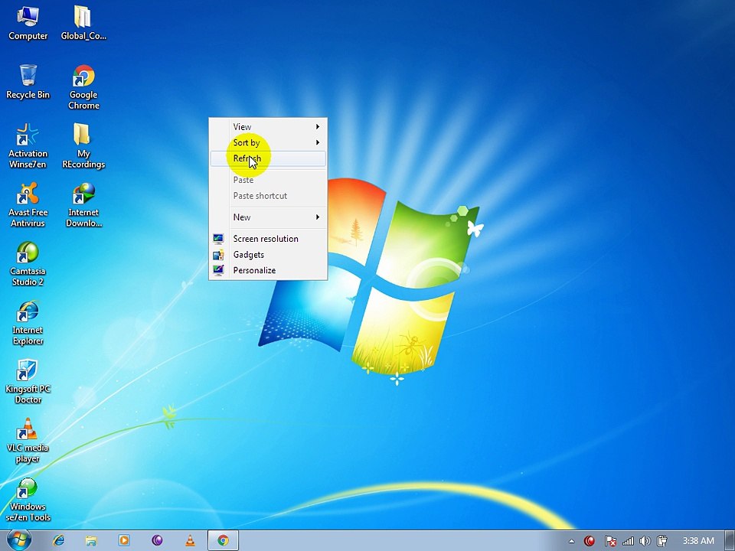Open the volume speaker tray icon
Viewport: 735px width, 551px height.
pos(645,541)
